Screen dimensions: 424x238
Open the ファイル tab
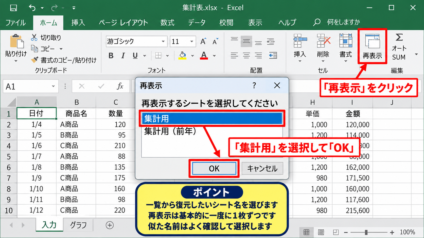(15, 23)
